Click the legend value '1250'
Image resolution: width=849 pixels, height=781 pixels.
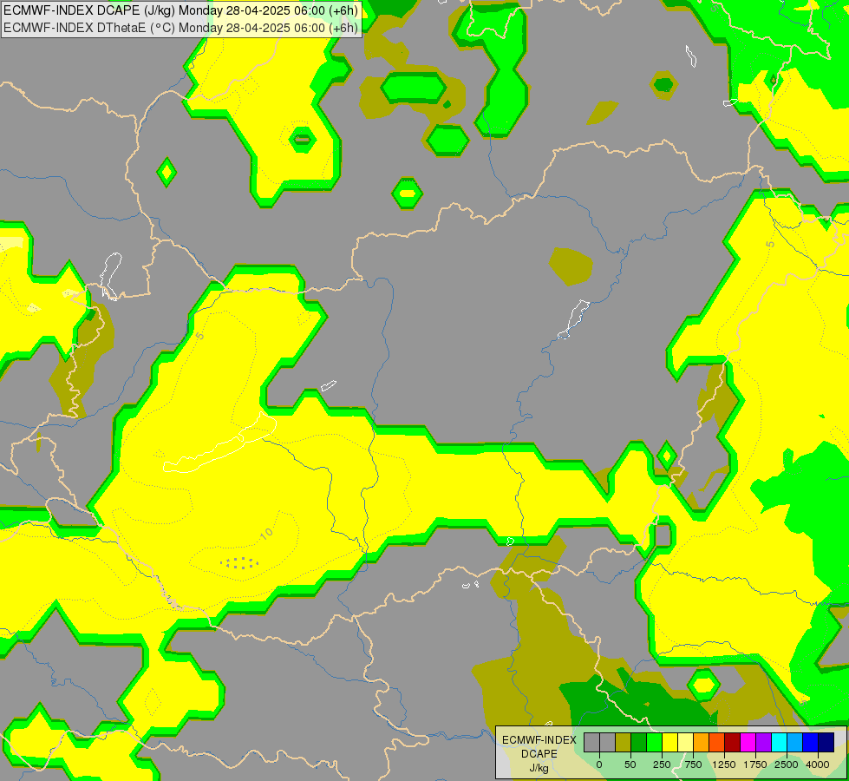coord(724,765)
